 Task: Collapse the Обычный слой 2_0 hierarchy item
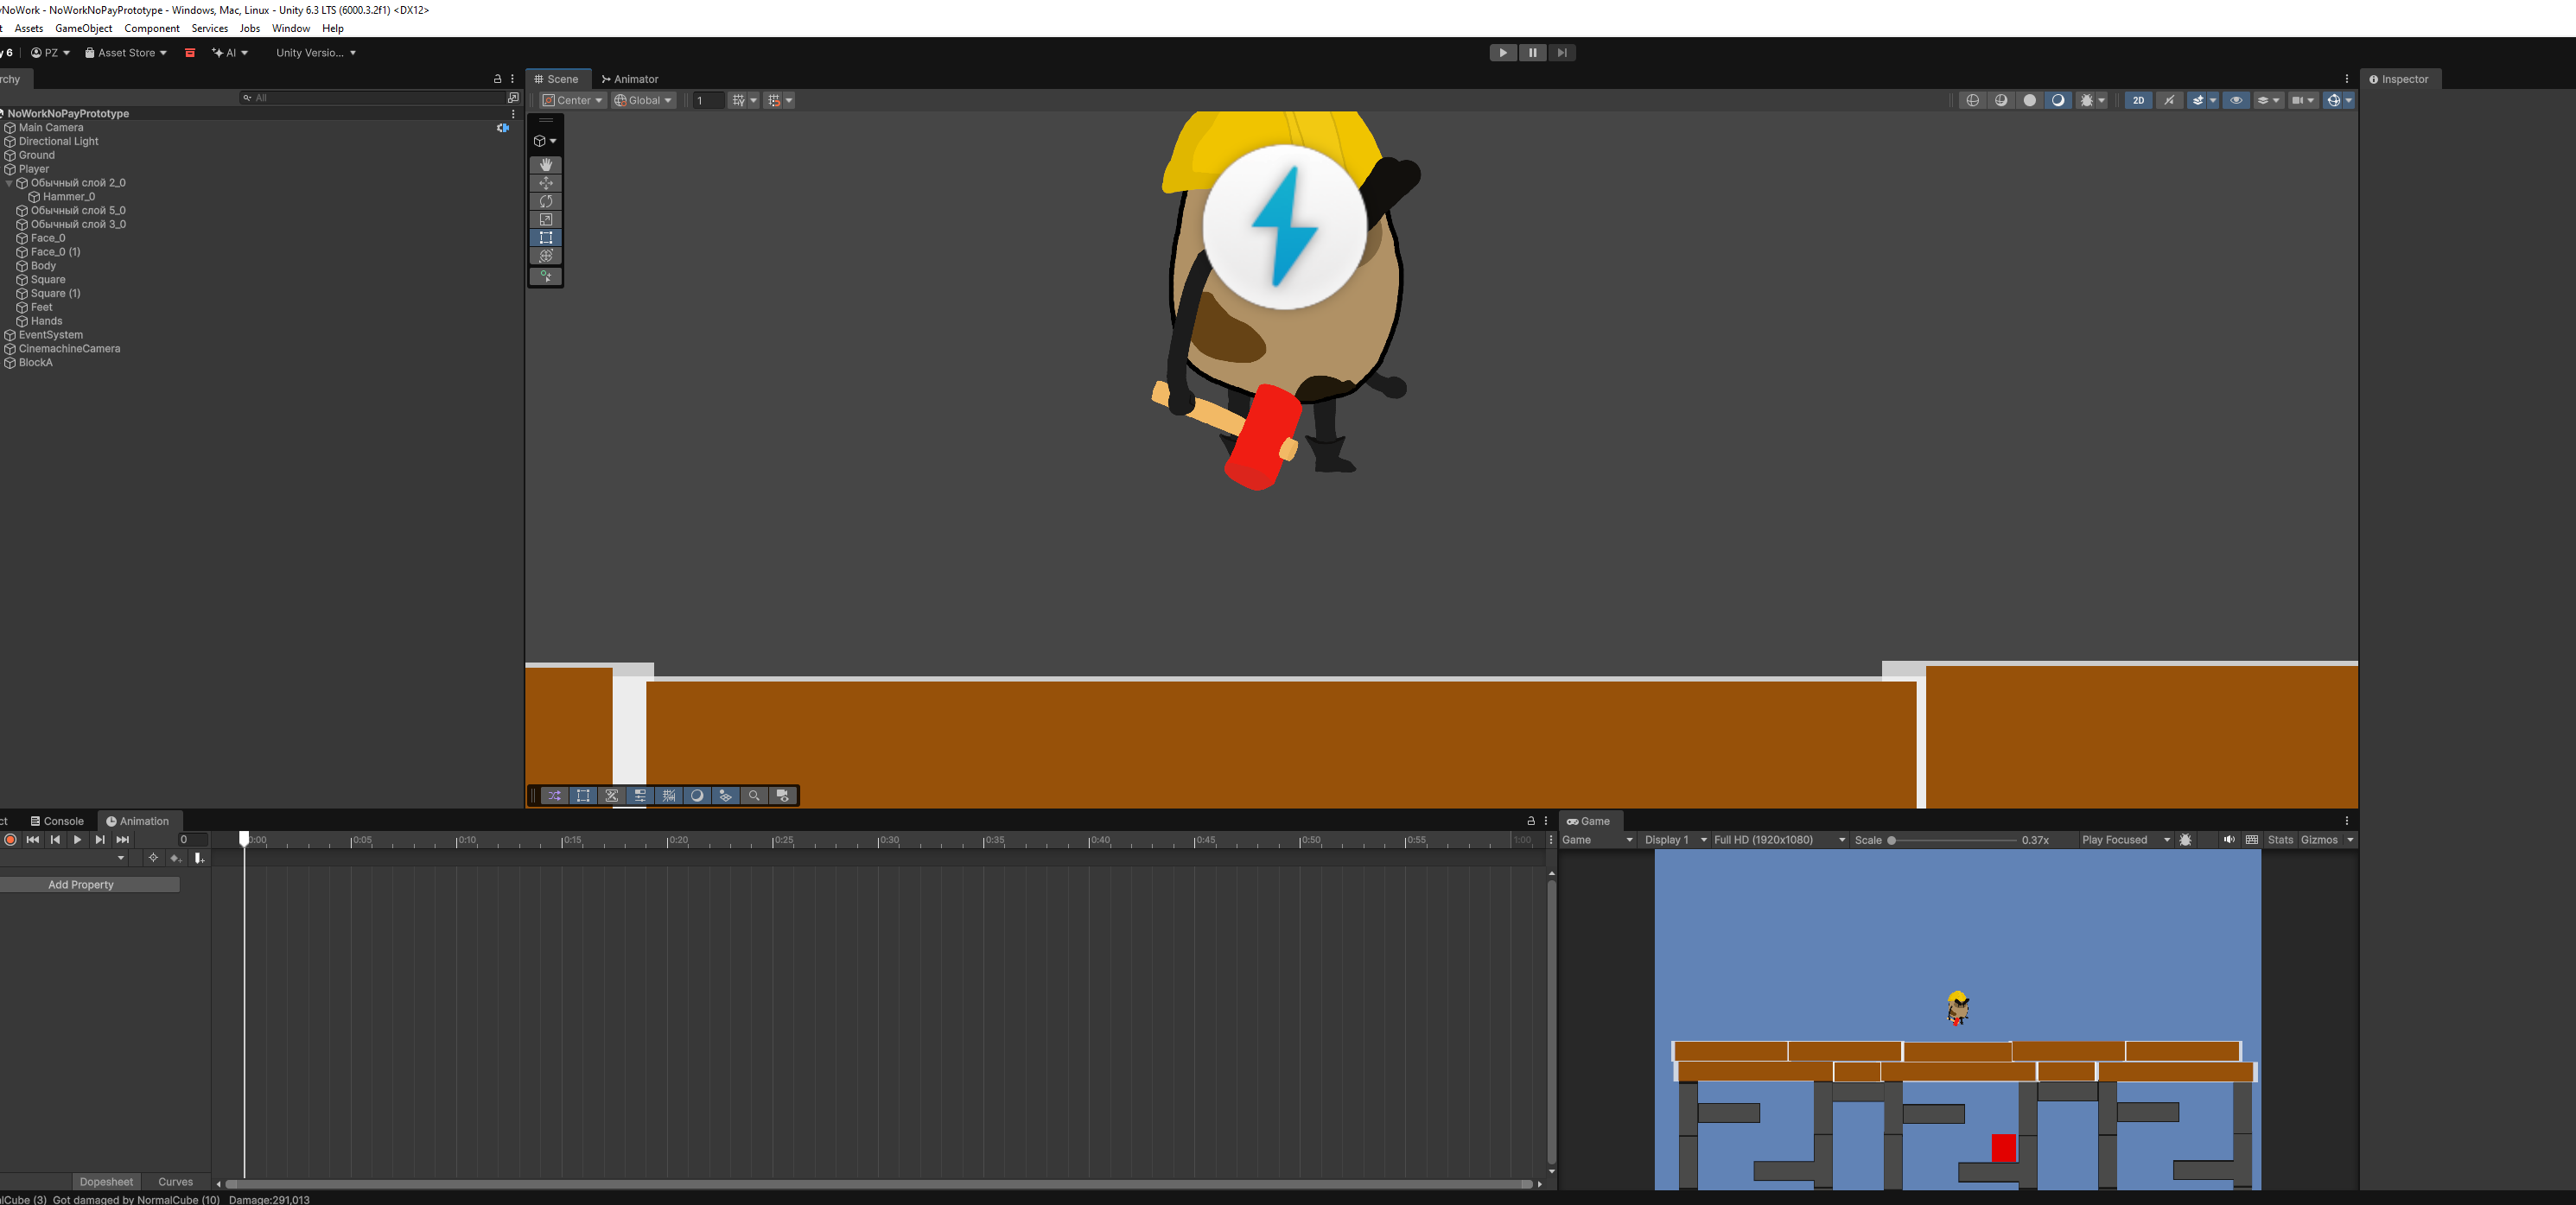pyautogui.click(x=10, y=183)
